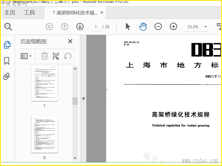This screenshot has width=222, height=166.
Task: Switch to the 主页 tab
Action: point(10,12)
